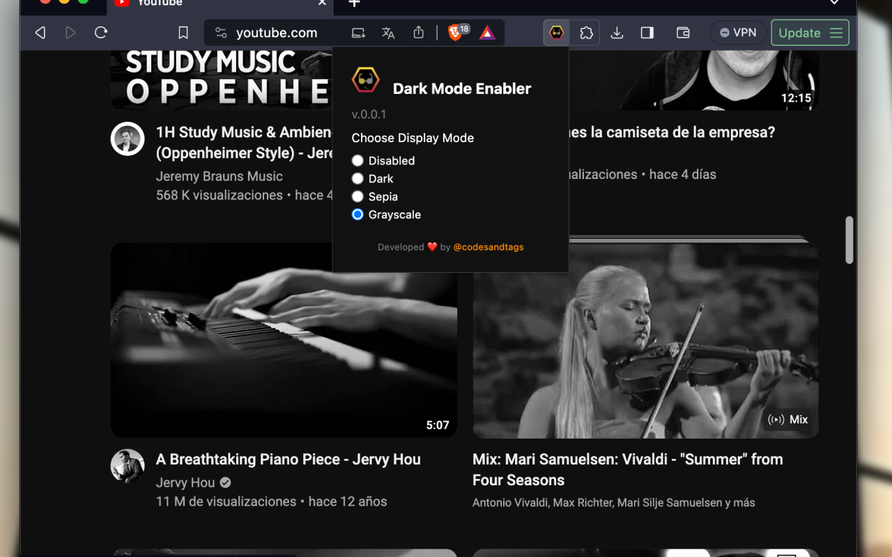892x557 pixels.
Task: Click '11 M de visualizaciones' text
Action: (226, 501)
